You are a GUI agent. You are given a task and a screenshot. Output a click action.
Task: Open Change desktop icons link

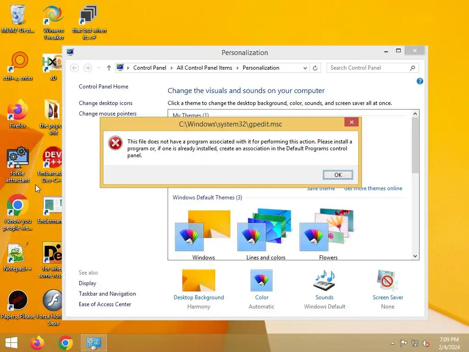pos(106,103)
